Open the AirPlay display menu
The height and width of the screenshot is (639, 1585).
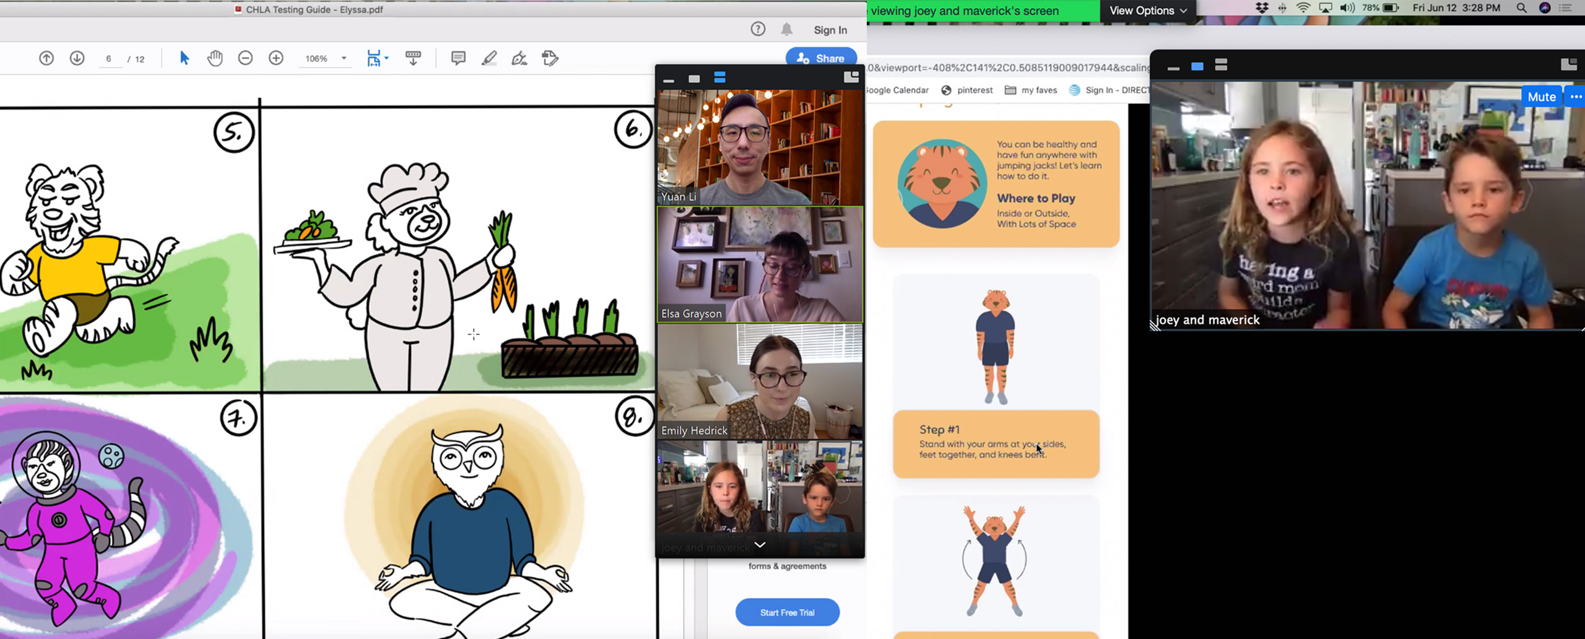point(1326,8)
